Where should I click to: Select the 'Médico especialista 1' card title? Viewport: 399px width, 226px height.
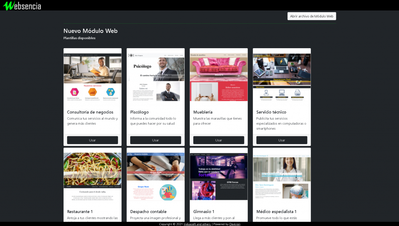[x=276, y=212]
